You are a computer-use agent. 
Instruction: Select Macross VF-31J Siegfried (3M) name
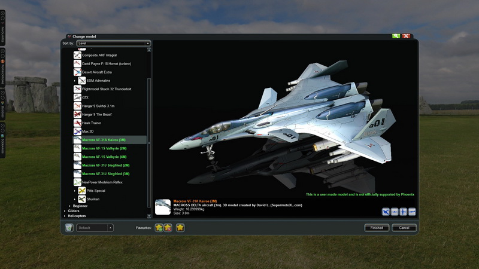click(x=106, y=174)
